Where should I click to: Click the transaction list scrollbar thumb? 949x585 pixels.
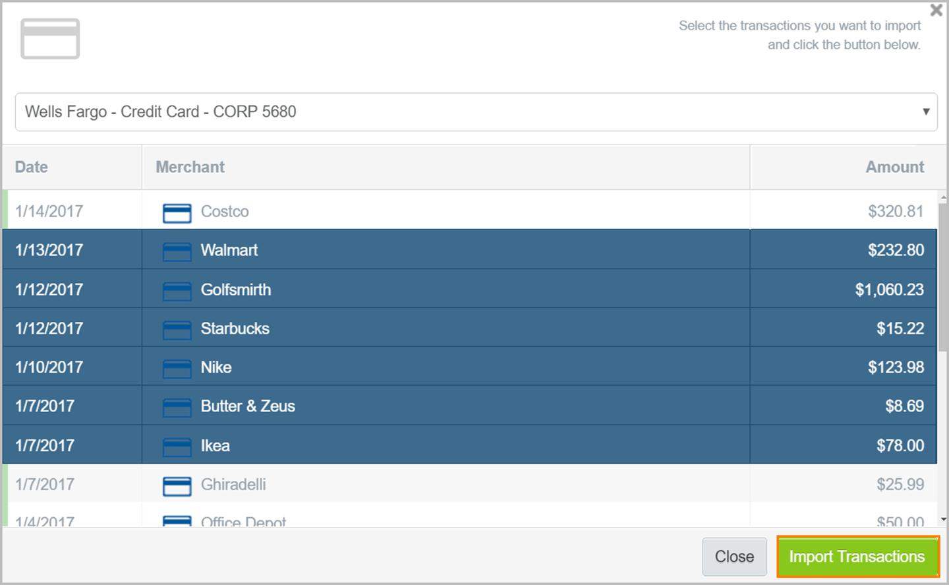[x=943, y=276]
